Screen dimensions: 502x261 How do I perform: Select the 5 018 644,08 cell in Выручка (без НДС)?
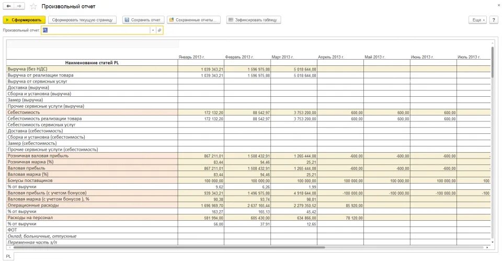[293, 69]
